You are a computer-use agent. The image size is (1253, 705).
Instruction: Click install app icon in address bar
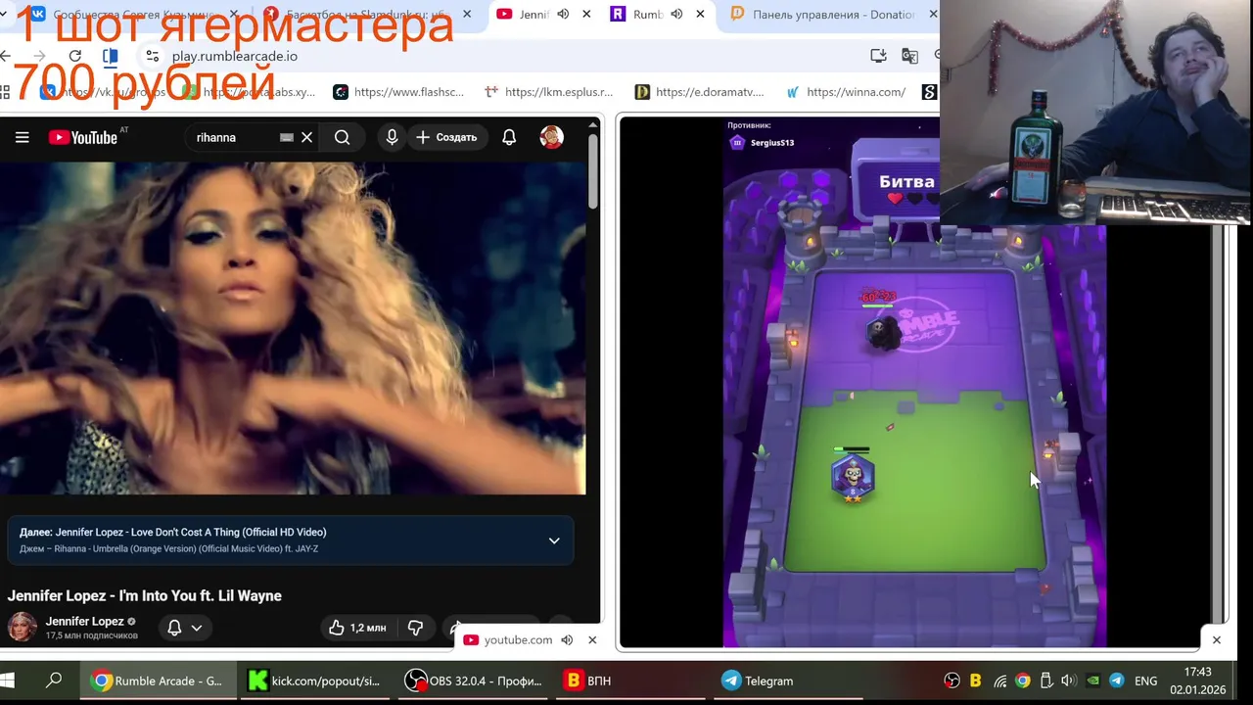click(x=879, y=56)
